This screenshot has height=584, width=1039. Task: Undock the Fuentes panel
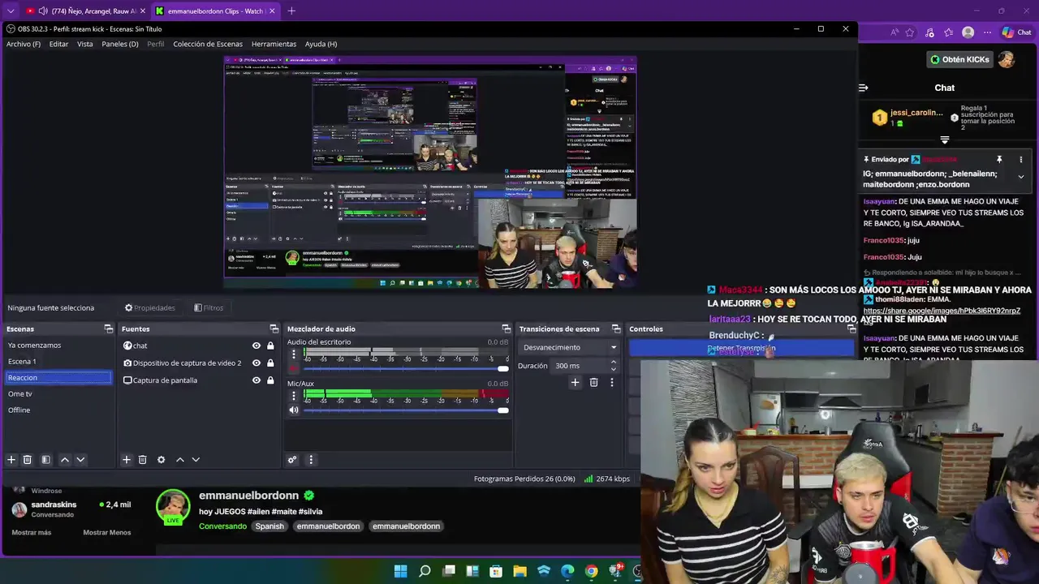[x=274, y=328]
